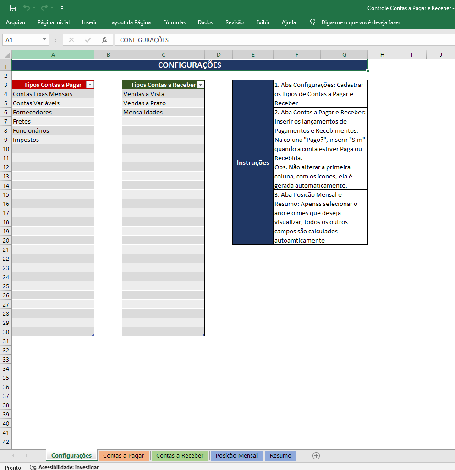
Task: Select the Fornecedores cell
Action: [53, 112]
